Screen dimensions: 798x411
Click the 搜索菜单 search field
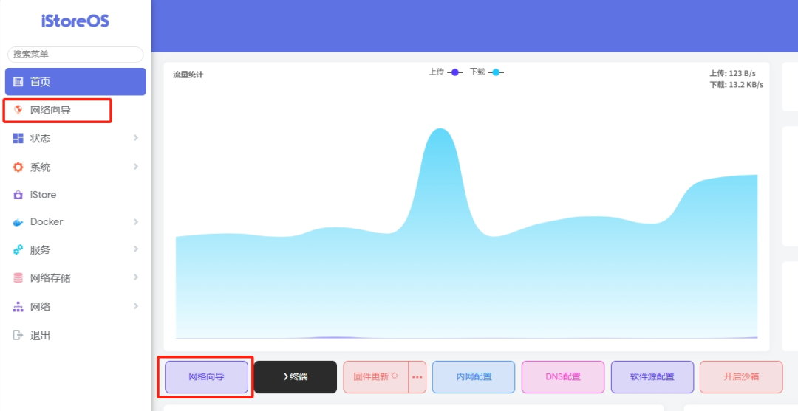point(75,55)
